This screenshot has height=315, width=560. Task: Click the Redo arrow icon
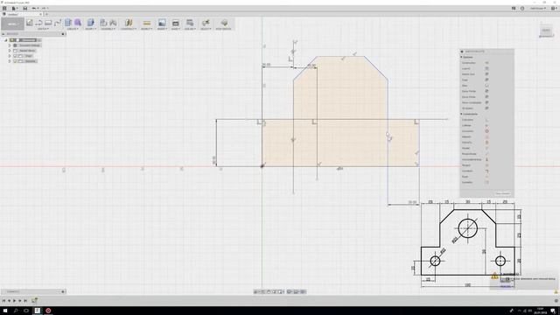click(44, 8)
